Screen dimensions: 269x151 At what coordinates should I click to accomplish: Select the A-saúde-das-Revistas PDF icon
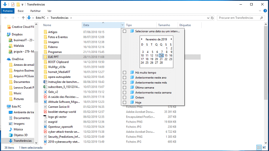point(45,97)
